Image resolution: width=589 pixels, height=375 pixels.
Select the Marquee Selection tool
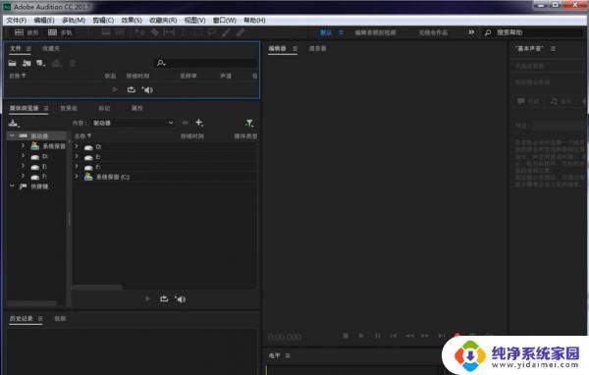coord(197,32)
